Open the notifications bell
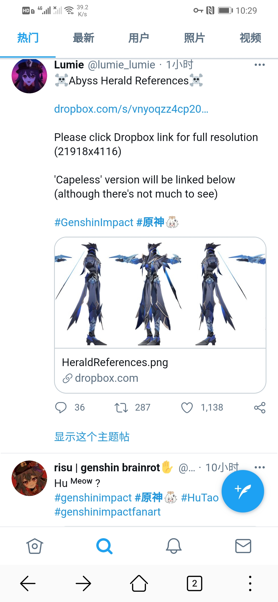The width and height of the screenshot is (278, 602). click(174, 546)
